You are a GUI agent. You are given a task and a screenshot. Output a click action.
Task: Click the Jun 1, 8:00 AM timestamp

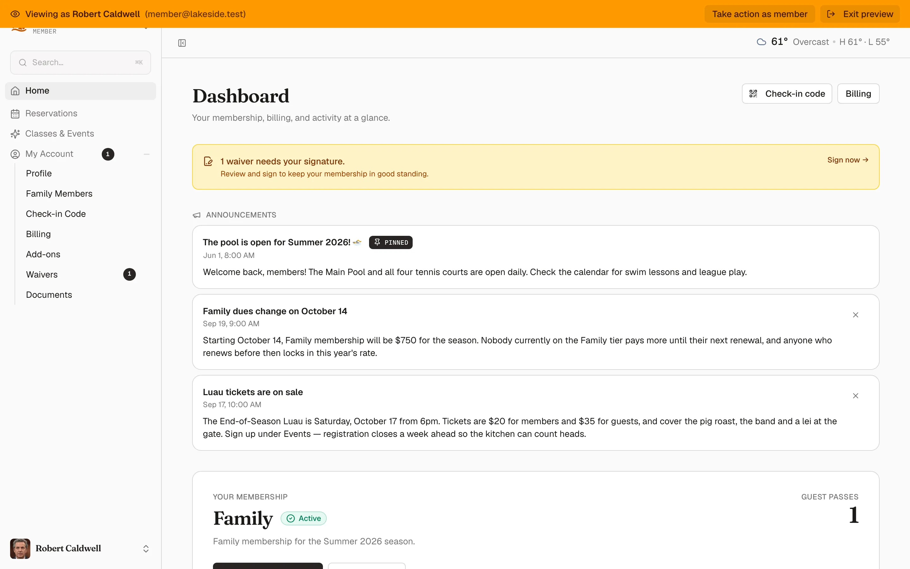[x=229, y=255]
